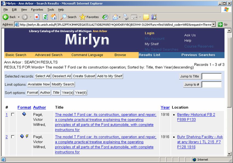Click the Jump to Title button
233x163 pixels.
tap(190, 76)
